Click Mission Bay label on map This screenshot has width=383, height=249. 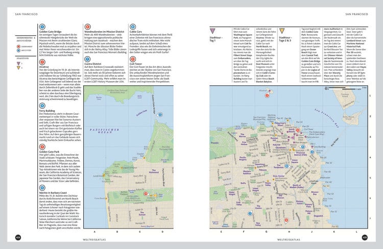[315, 193]
